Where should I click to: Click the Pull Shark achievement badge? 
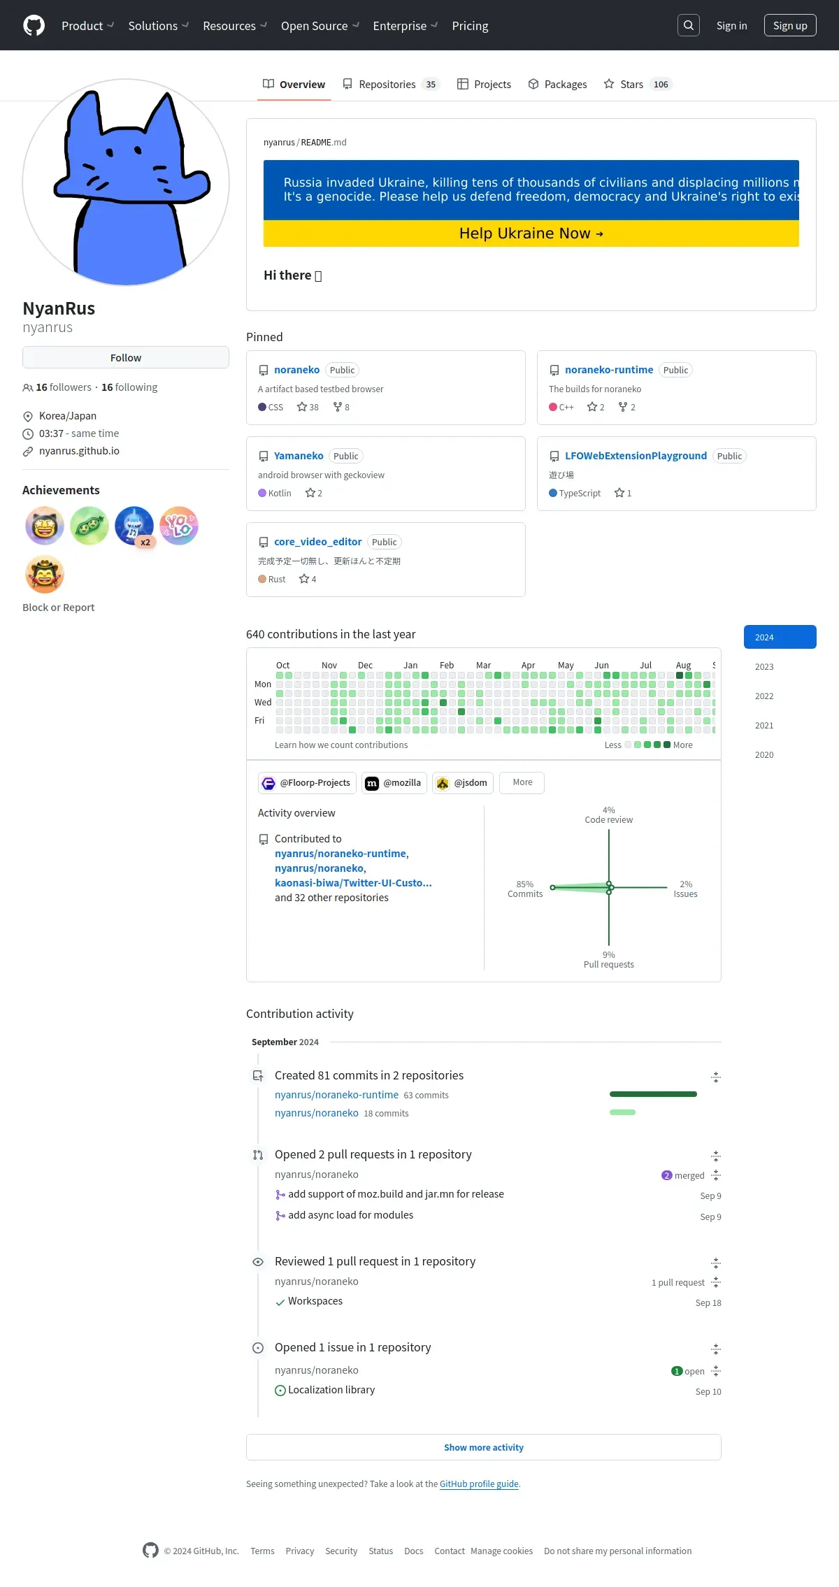point(134,526)
